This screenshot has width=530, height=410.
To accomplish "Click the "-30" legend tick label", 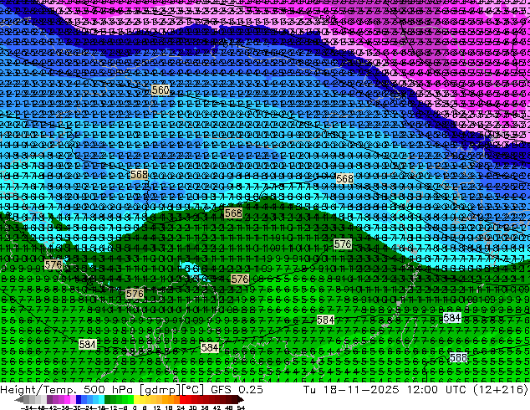I will pyautogui.click(x=77, y=408).
